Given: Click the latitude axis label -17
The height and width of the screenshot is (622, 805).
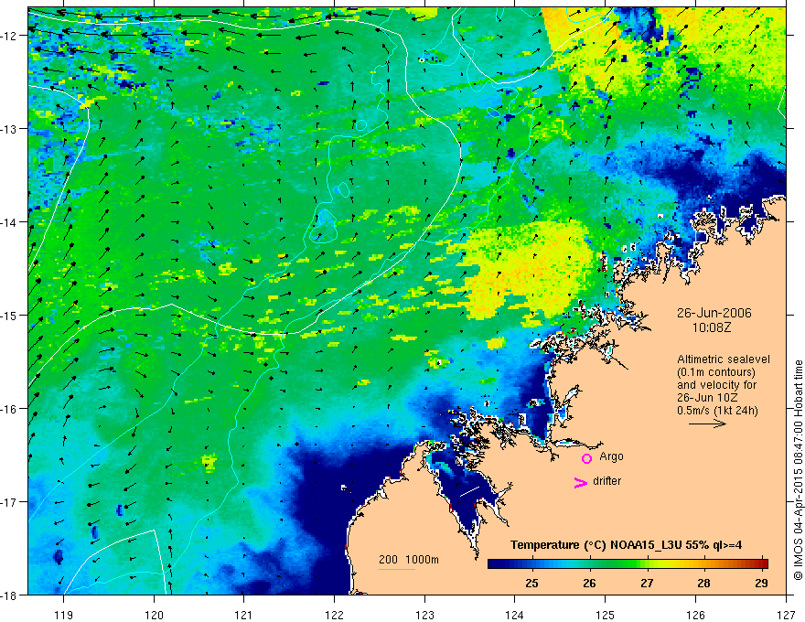Looking at the screenshot, I should pos(9,502).
